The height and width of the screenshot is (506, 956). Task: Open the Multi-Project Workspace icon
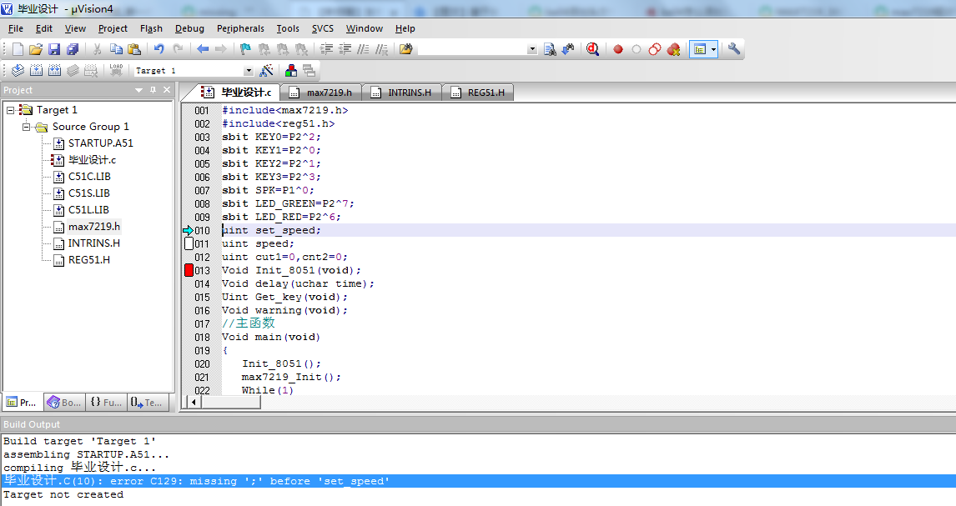[x=309, y=71]
